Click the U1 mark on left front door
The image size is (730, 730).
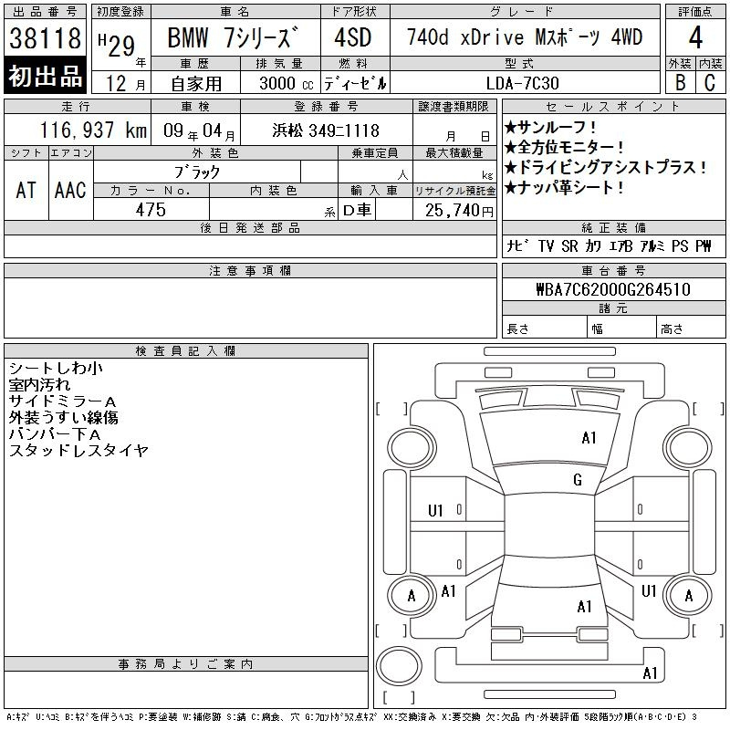tap(435, 511)
